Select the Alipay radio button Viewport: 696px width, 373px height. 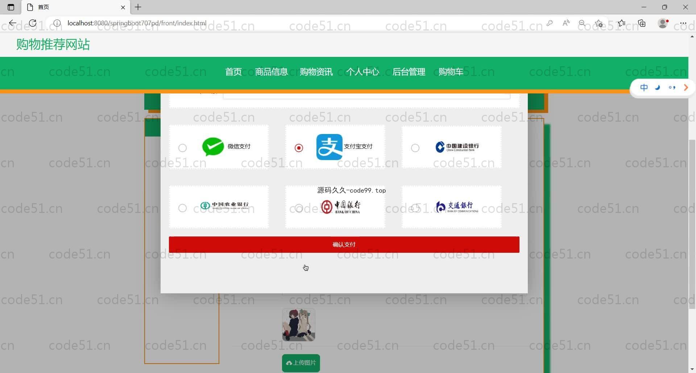click(299, 148)
